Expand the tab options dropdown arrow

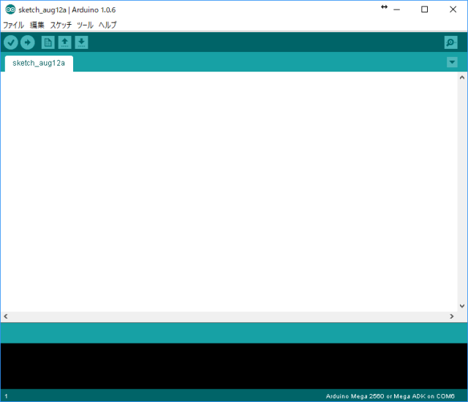click(452, 62)
